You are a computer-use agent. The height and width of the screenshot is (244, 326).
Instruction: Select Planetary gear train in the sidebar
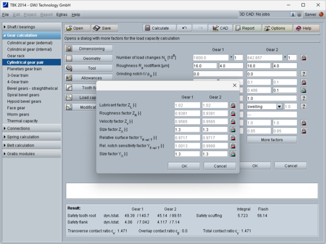tap(24, 69)
